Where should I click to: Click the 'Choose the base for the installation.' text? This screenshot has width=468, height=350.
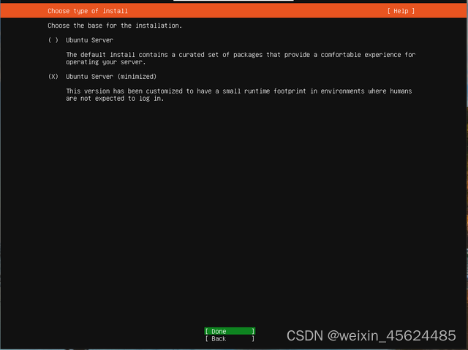click(115, 26)
